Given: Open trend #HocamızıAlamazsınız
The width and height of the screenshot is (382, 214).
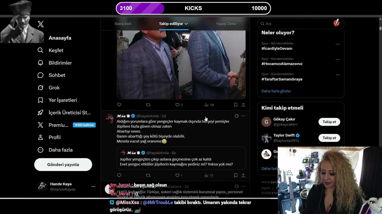Looking at the screenshot, I should pos(282,64).
